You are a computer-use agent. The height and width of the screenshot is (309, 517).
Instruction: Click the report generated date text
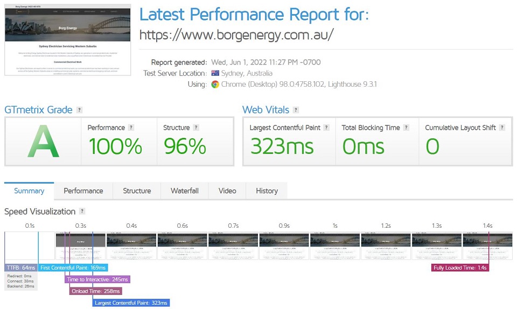point(266,62)
